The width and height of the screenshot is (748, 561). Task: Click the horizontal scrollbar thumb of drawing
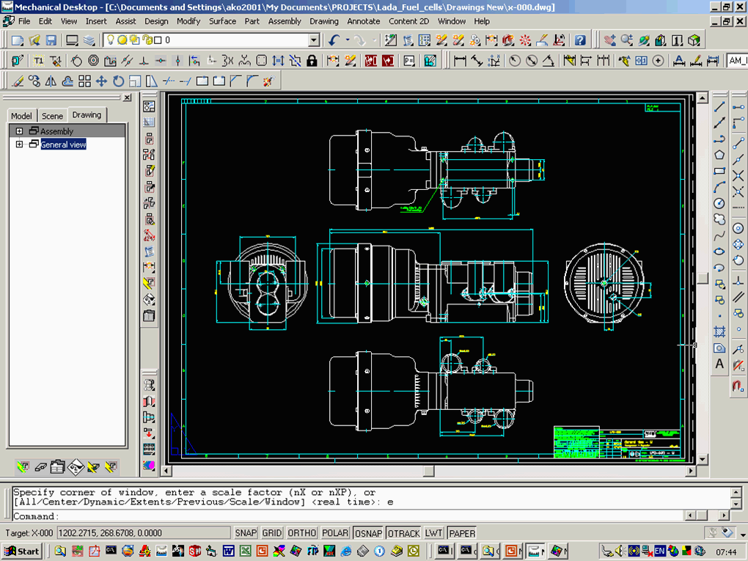428,471
